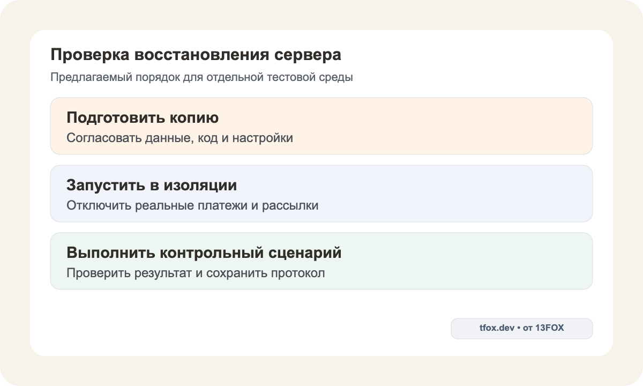Image resolution: width=643 pixels, height=386 pixels.
Task: Click text 'Согласовать данные, код и настройки'
Action: (x=180, y=138)
